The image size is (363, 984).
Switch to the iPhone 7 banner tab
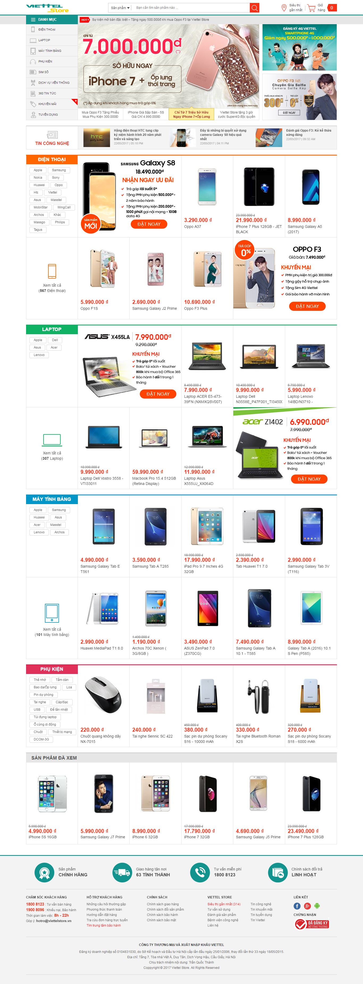191,115
